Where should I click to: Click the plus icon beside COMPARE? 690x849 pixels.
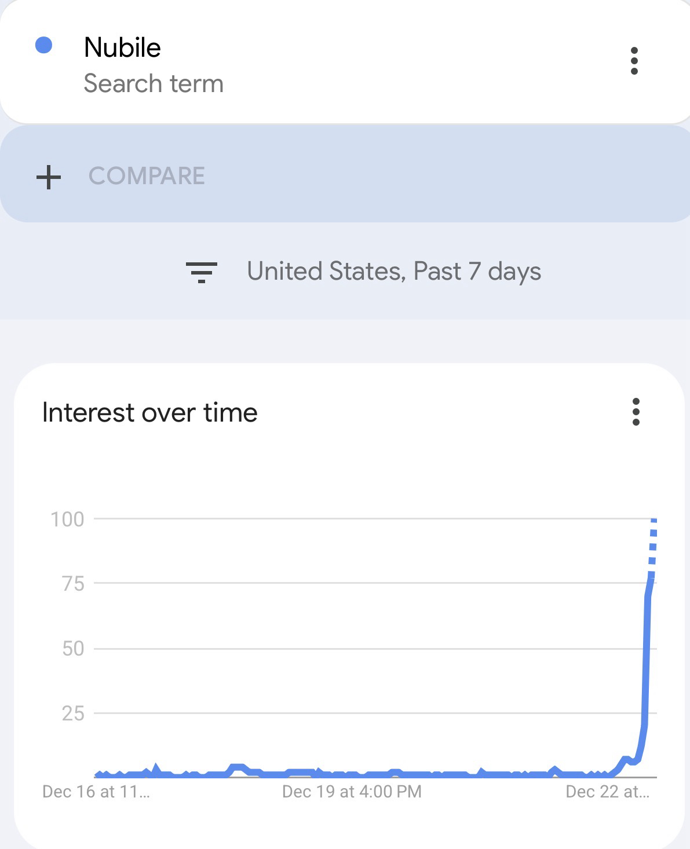(49, 177)
